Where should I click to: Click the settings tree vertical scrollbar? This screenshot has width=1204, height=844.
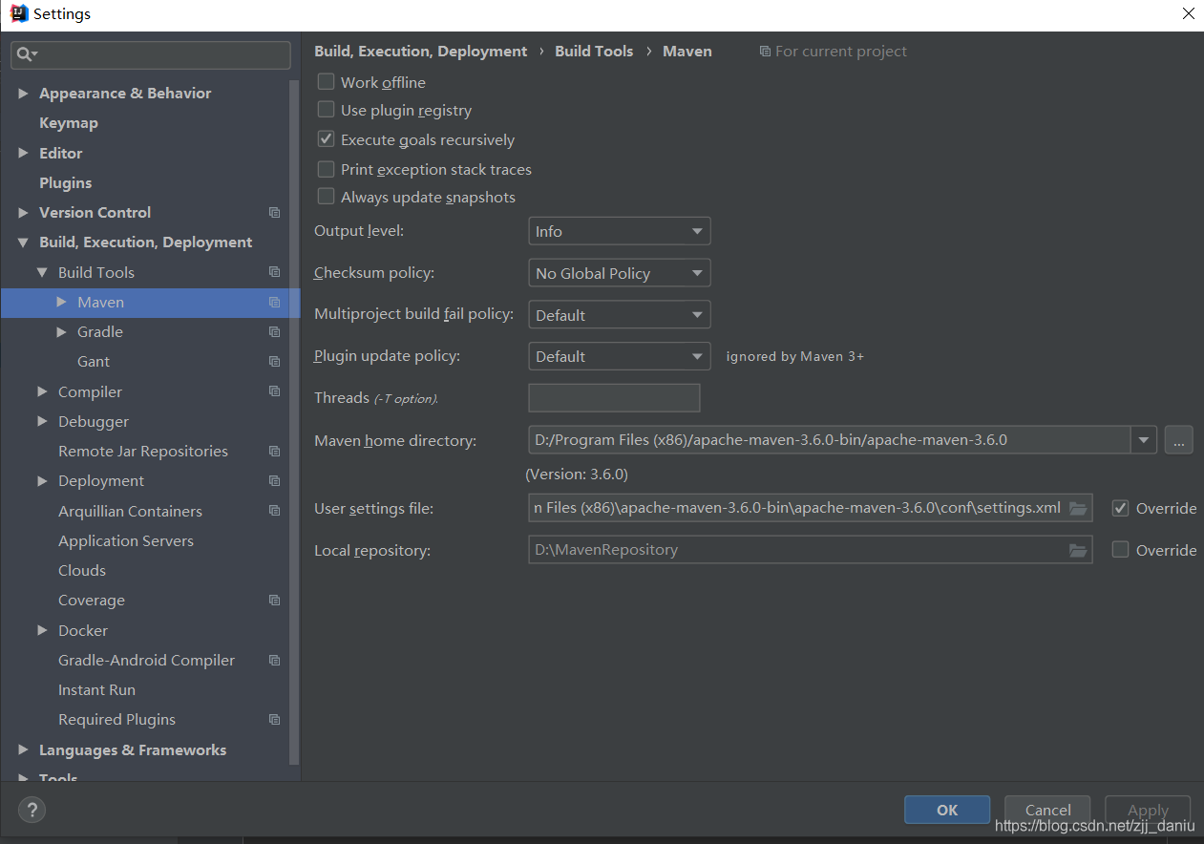[x=295, y=420]
